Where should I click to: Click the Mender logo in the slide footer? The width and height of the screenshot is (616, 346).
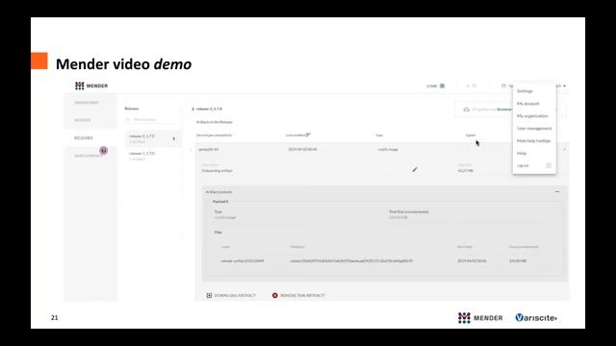pos(480,318)
